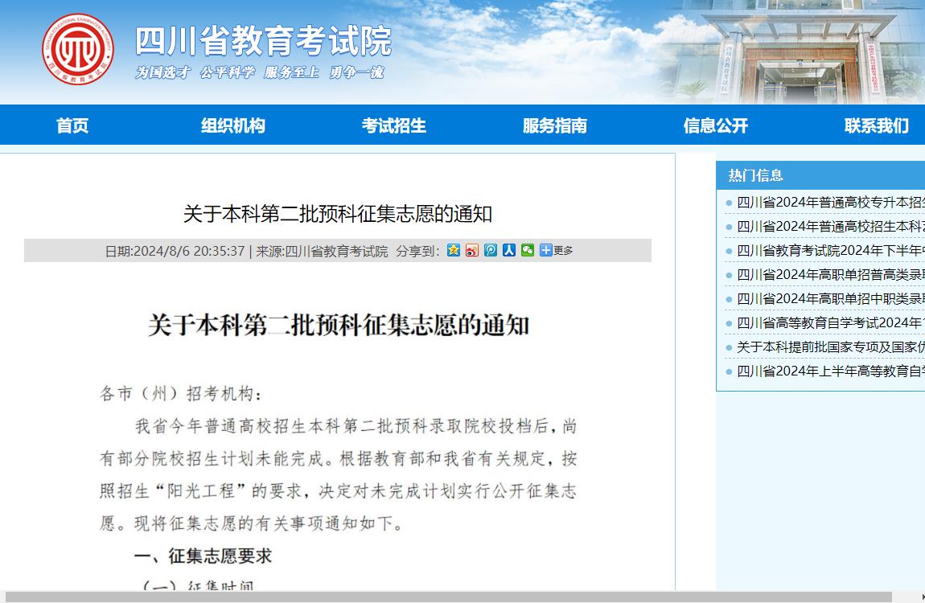Click 服务指南 in the top menu
925x603 pixels.
point(555,125)
